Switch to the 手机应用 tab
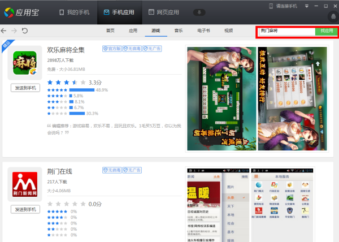 tap(119, 12)
